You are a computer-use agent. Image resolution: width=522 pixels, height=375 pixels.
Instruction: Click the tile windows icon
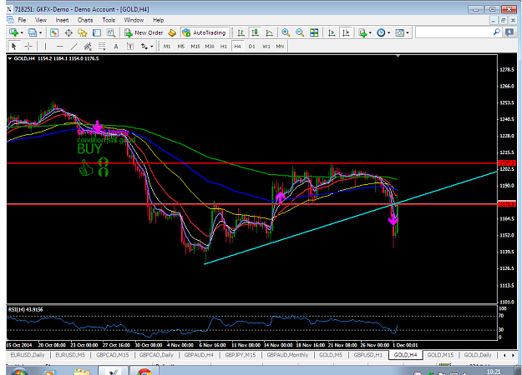[314, 32]
